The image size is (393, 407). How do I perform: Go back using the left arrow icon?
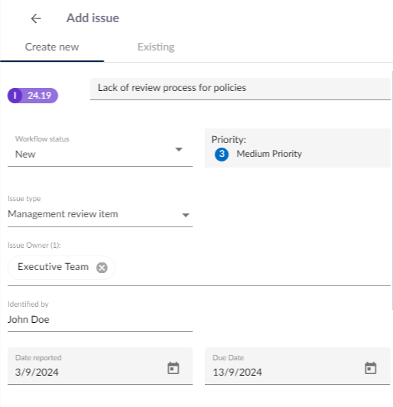click(x=36, y=18)
